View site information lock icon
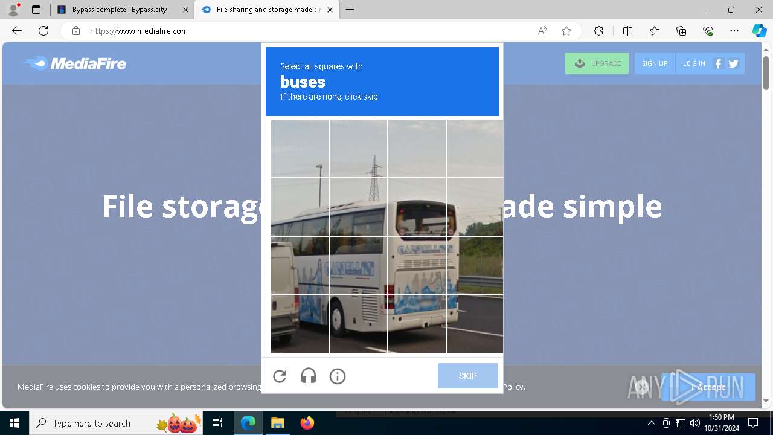Image resolution: width=773 pixels, height=435 pixels. point(76,31)
